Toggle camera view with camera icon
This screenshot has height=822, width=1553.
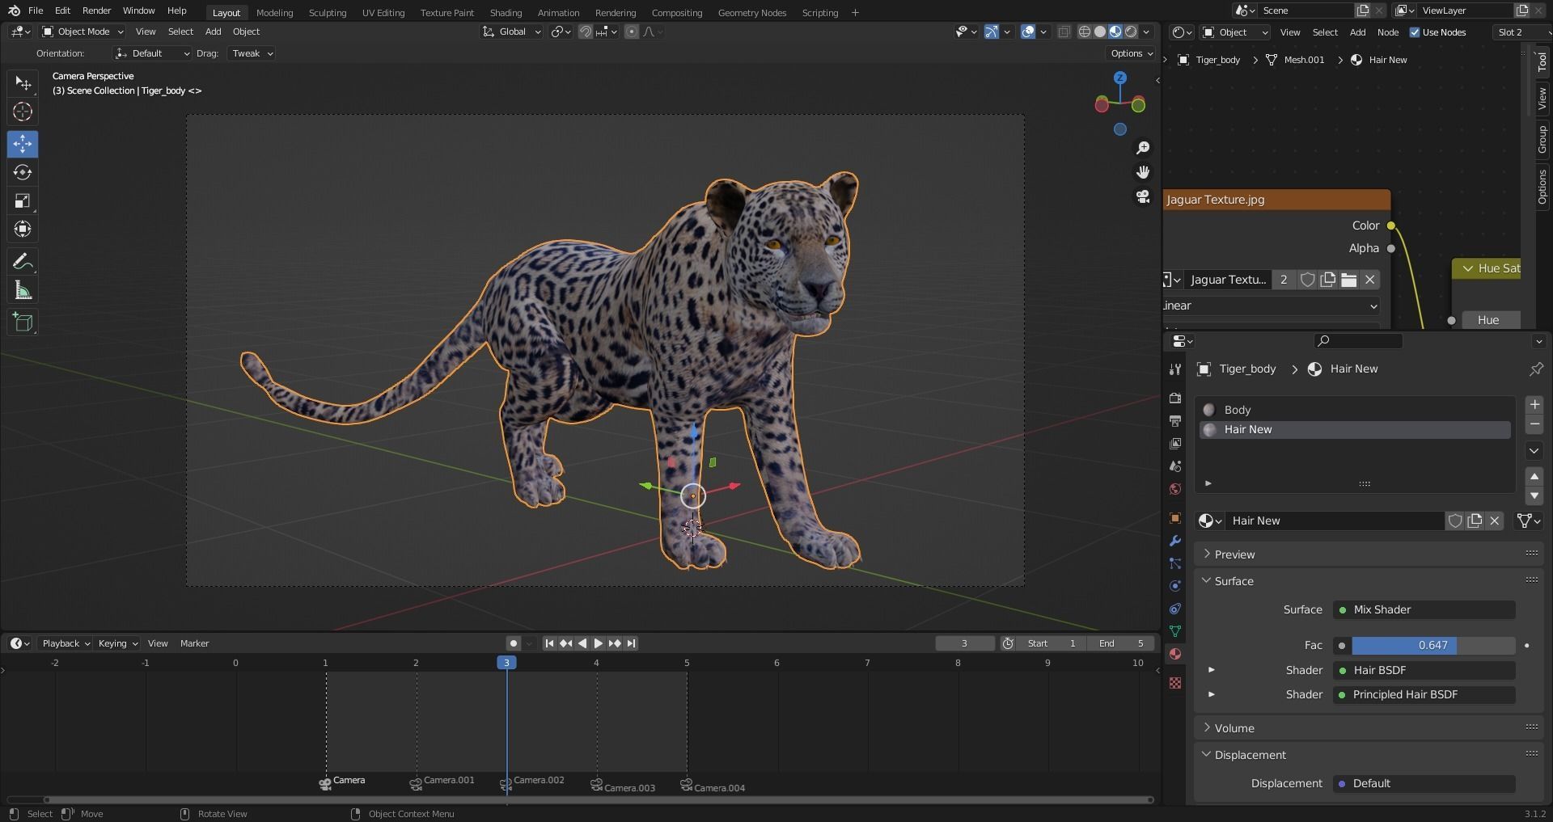click(x=1143, y=196)
